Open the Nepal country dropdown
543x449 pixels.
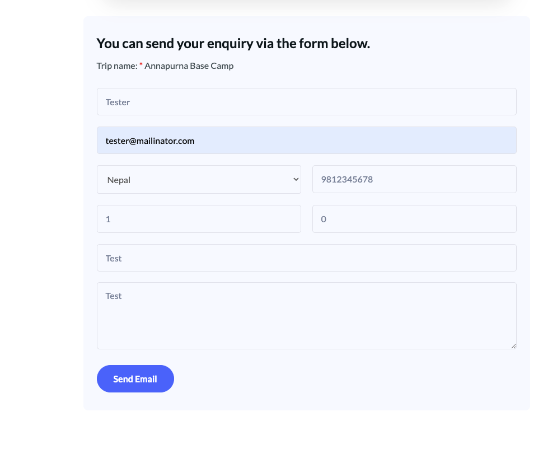[x=199, y=180]
